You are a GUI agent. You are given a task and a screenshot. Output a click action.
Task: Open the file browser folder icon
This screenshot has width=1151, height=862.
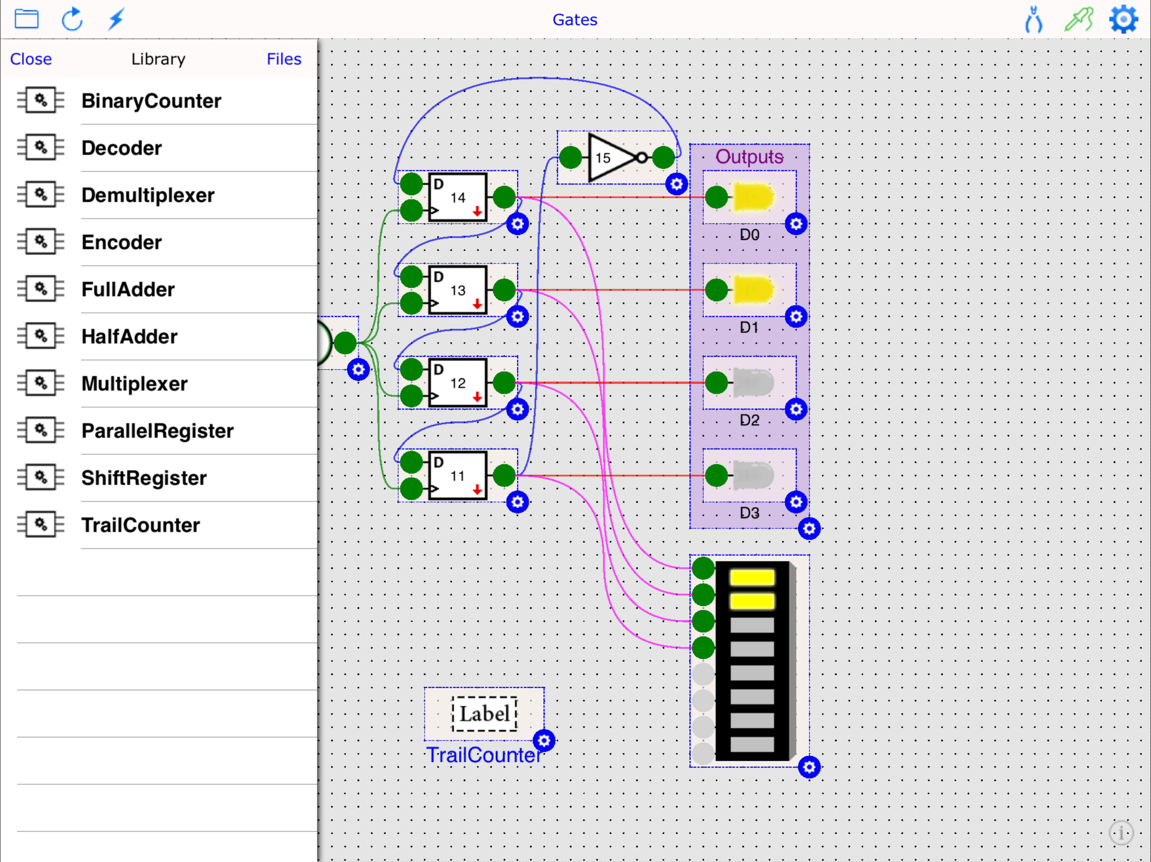coord(27,19)
